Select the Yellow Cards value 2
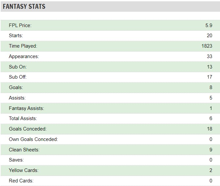 coord(211,170)
